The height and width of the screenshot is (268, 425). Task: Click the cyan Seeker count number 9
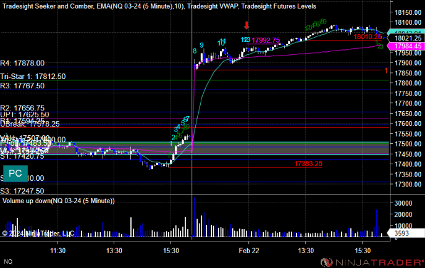(201, 45)
